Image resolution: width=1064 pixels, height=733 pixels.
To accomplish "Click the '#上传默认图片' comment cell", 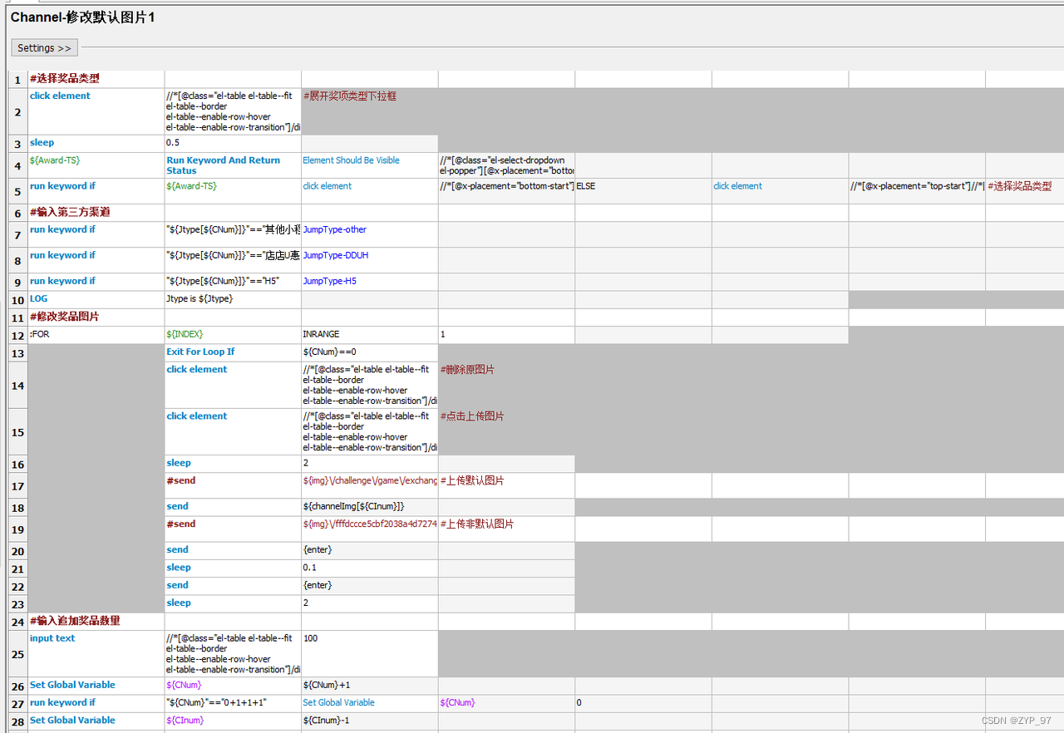I will pyautogui.click(x=506, y=485).
